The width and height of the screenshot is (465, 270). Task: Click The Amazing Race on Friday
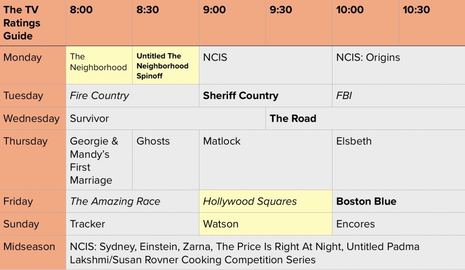tap(115, 201)
